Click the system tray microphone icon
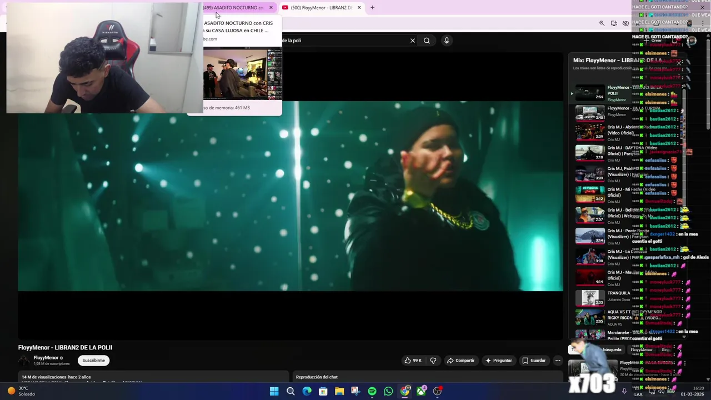This screenshot has height=400, width=711. pyautogui.click(x=624, y=391)
